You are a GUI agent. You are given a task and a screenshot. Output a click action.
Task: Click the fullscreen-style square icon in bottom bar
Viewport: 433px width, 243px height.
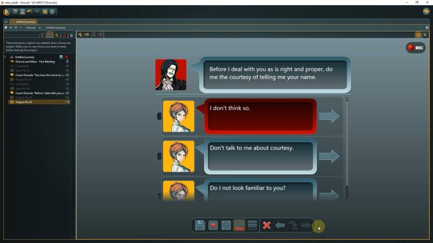226,225
